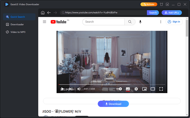Image resolution: width=190 pixels, height=118 pixels.
Task: Switch to the Downloader tab
Action: pos(17,24)
